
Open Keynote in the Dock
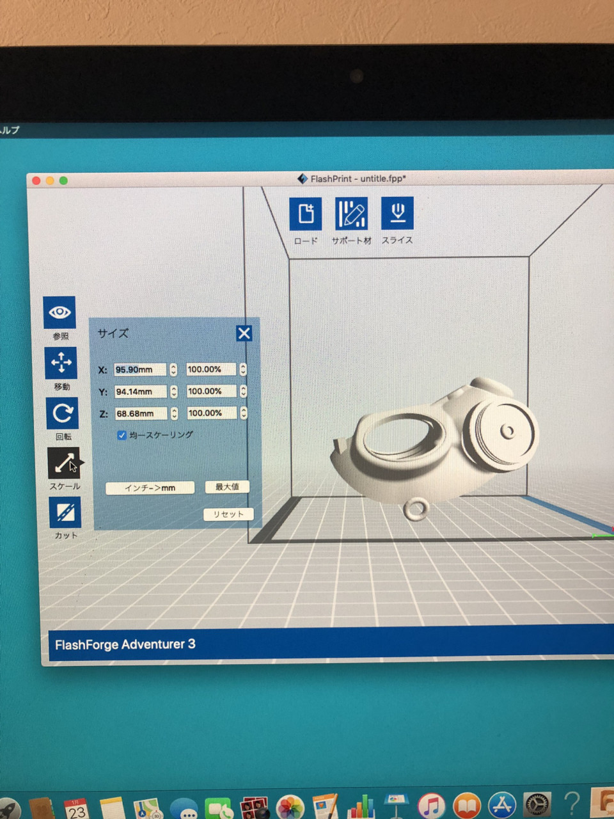397,806
